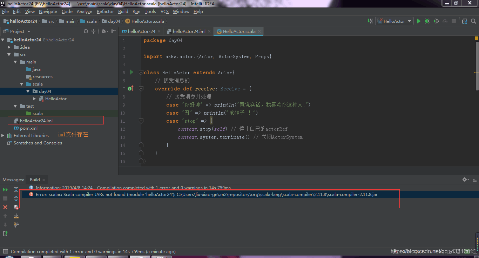Image resolution: width=479 pixels, height=258 pixels.
Task: Click Collapse All icon in Messages panel
Action: (16, 198)
